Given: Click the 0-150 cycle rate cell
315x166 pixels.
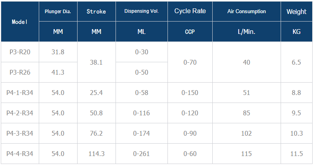Looking at the screenshot, I should point(190,93).
